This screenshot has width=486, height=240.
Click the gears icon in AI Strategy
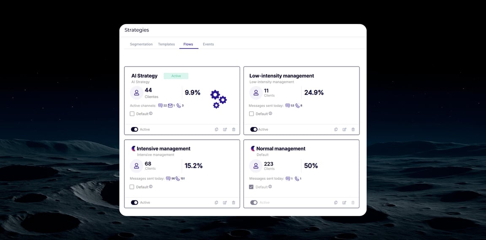tap(218, 99)
